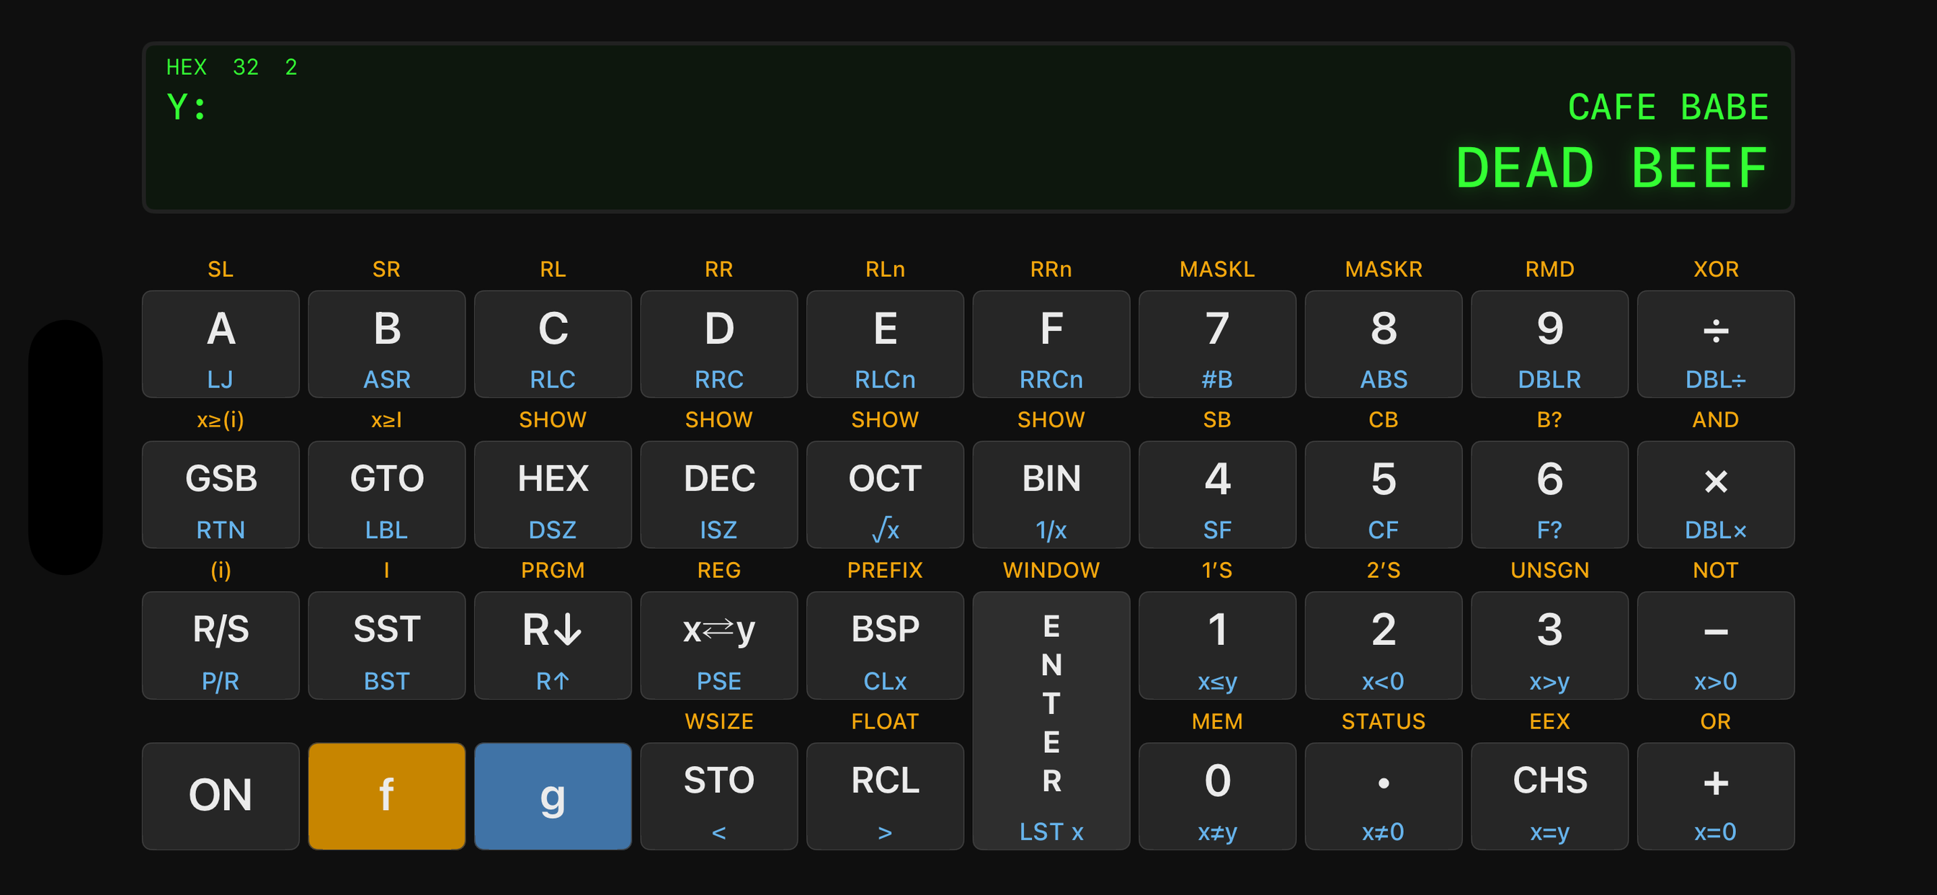Click the x⇄y swap key
This screenshot has height=895, width=1937.
(719, 645)
